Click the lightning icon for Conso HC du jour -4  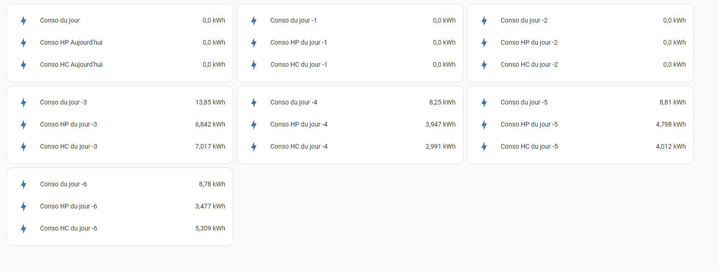pos(254,147)
